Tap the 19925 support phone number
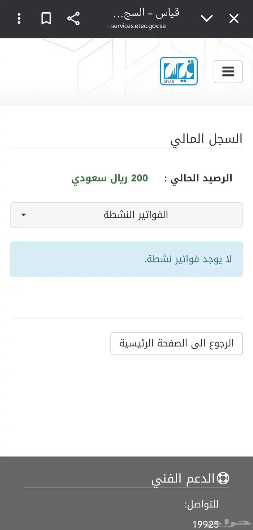 click(205, 524)
